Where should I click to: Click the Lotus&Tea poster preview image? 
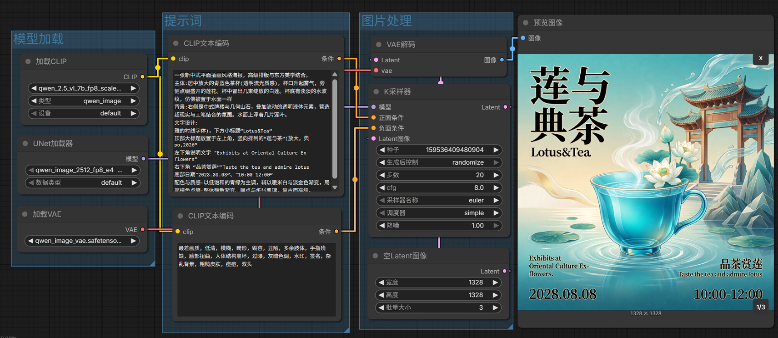[x=646, y=182]
